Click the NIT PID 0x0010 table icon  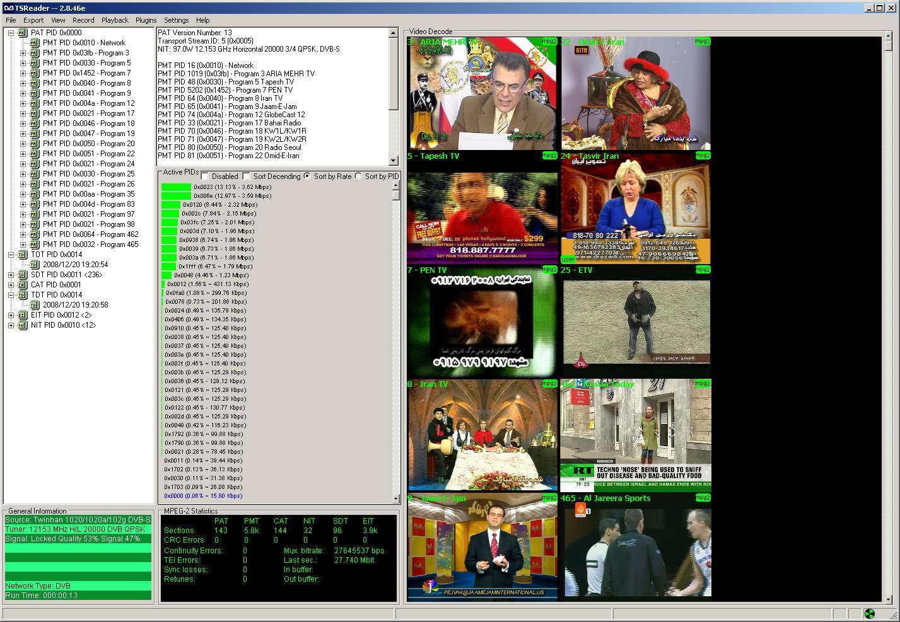[x=23, y=325]
